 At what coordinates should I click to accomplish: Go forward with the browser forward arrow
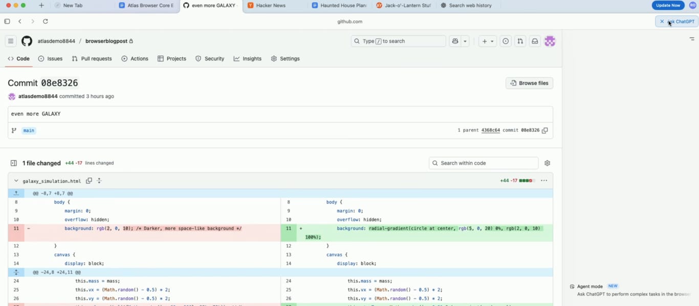(33, 21)
